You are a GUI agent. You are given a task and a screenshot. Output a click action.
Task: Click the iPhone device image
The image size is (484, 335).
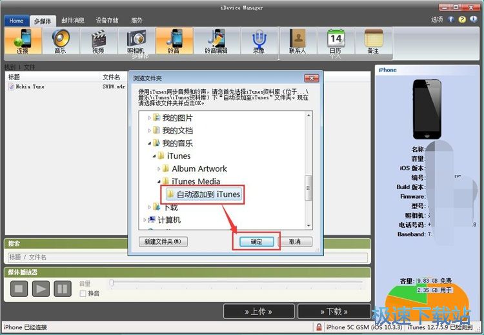point(427,109)
